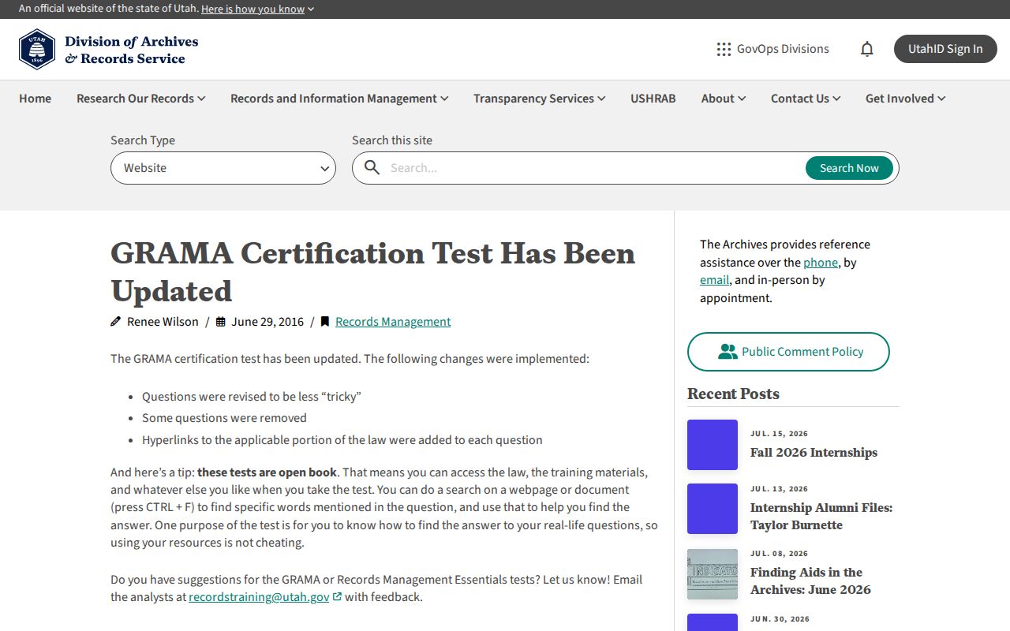Click the GovOps Divisions grid icon

coord(724,49)
